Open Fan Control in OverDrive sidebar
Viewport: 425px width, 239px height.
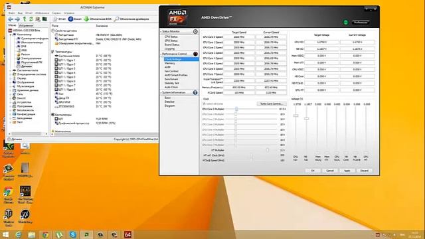click(171, 71)
